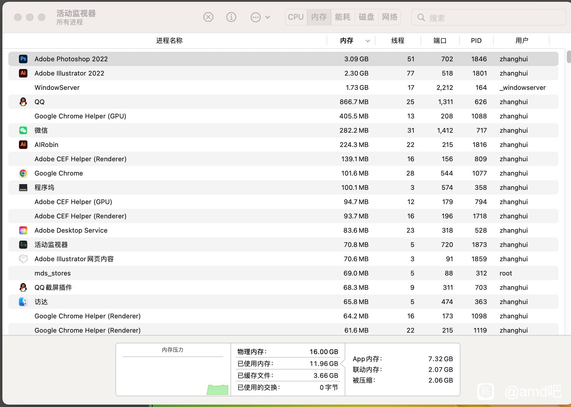Click the 活动监视器 app icon in list

pos(23,245)
